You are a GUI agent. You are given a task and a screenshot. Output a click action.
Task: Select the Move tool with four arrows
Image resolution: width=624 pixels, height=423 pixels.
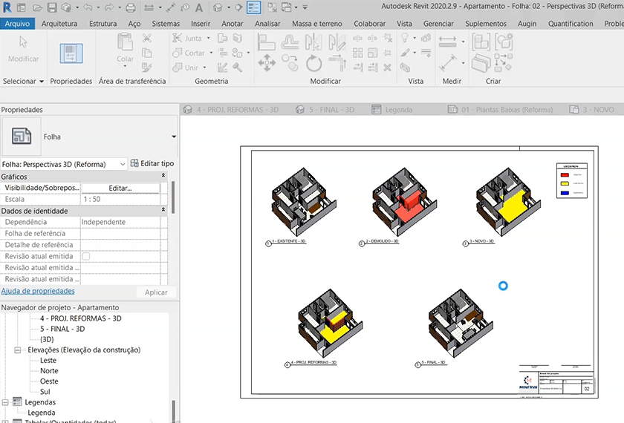[x=267, y=64]
